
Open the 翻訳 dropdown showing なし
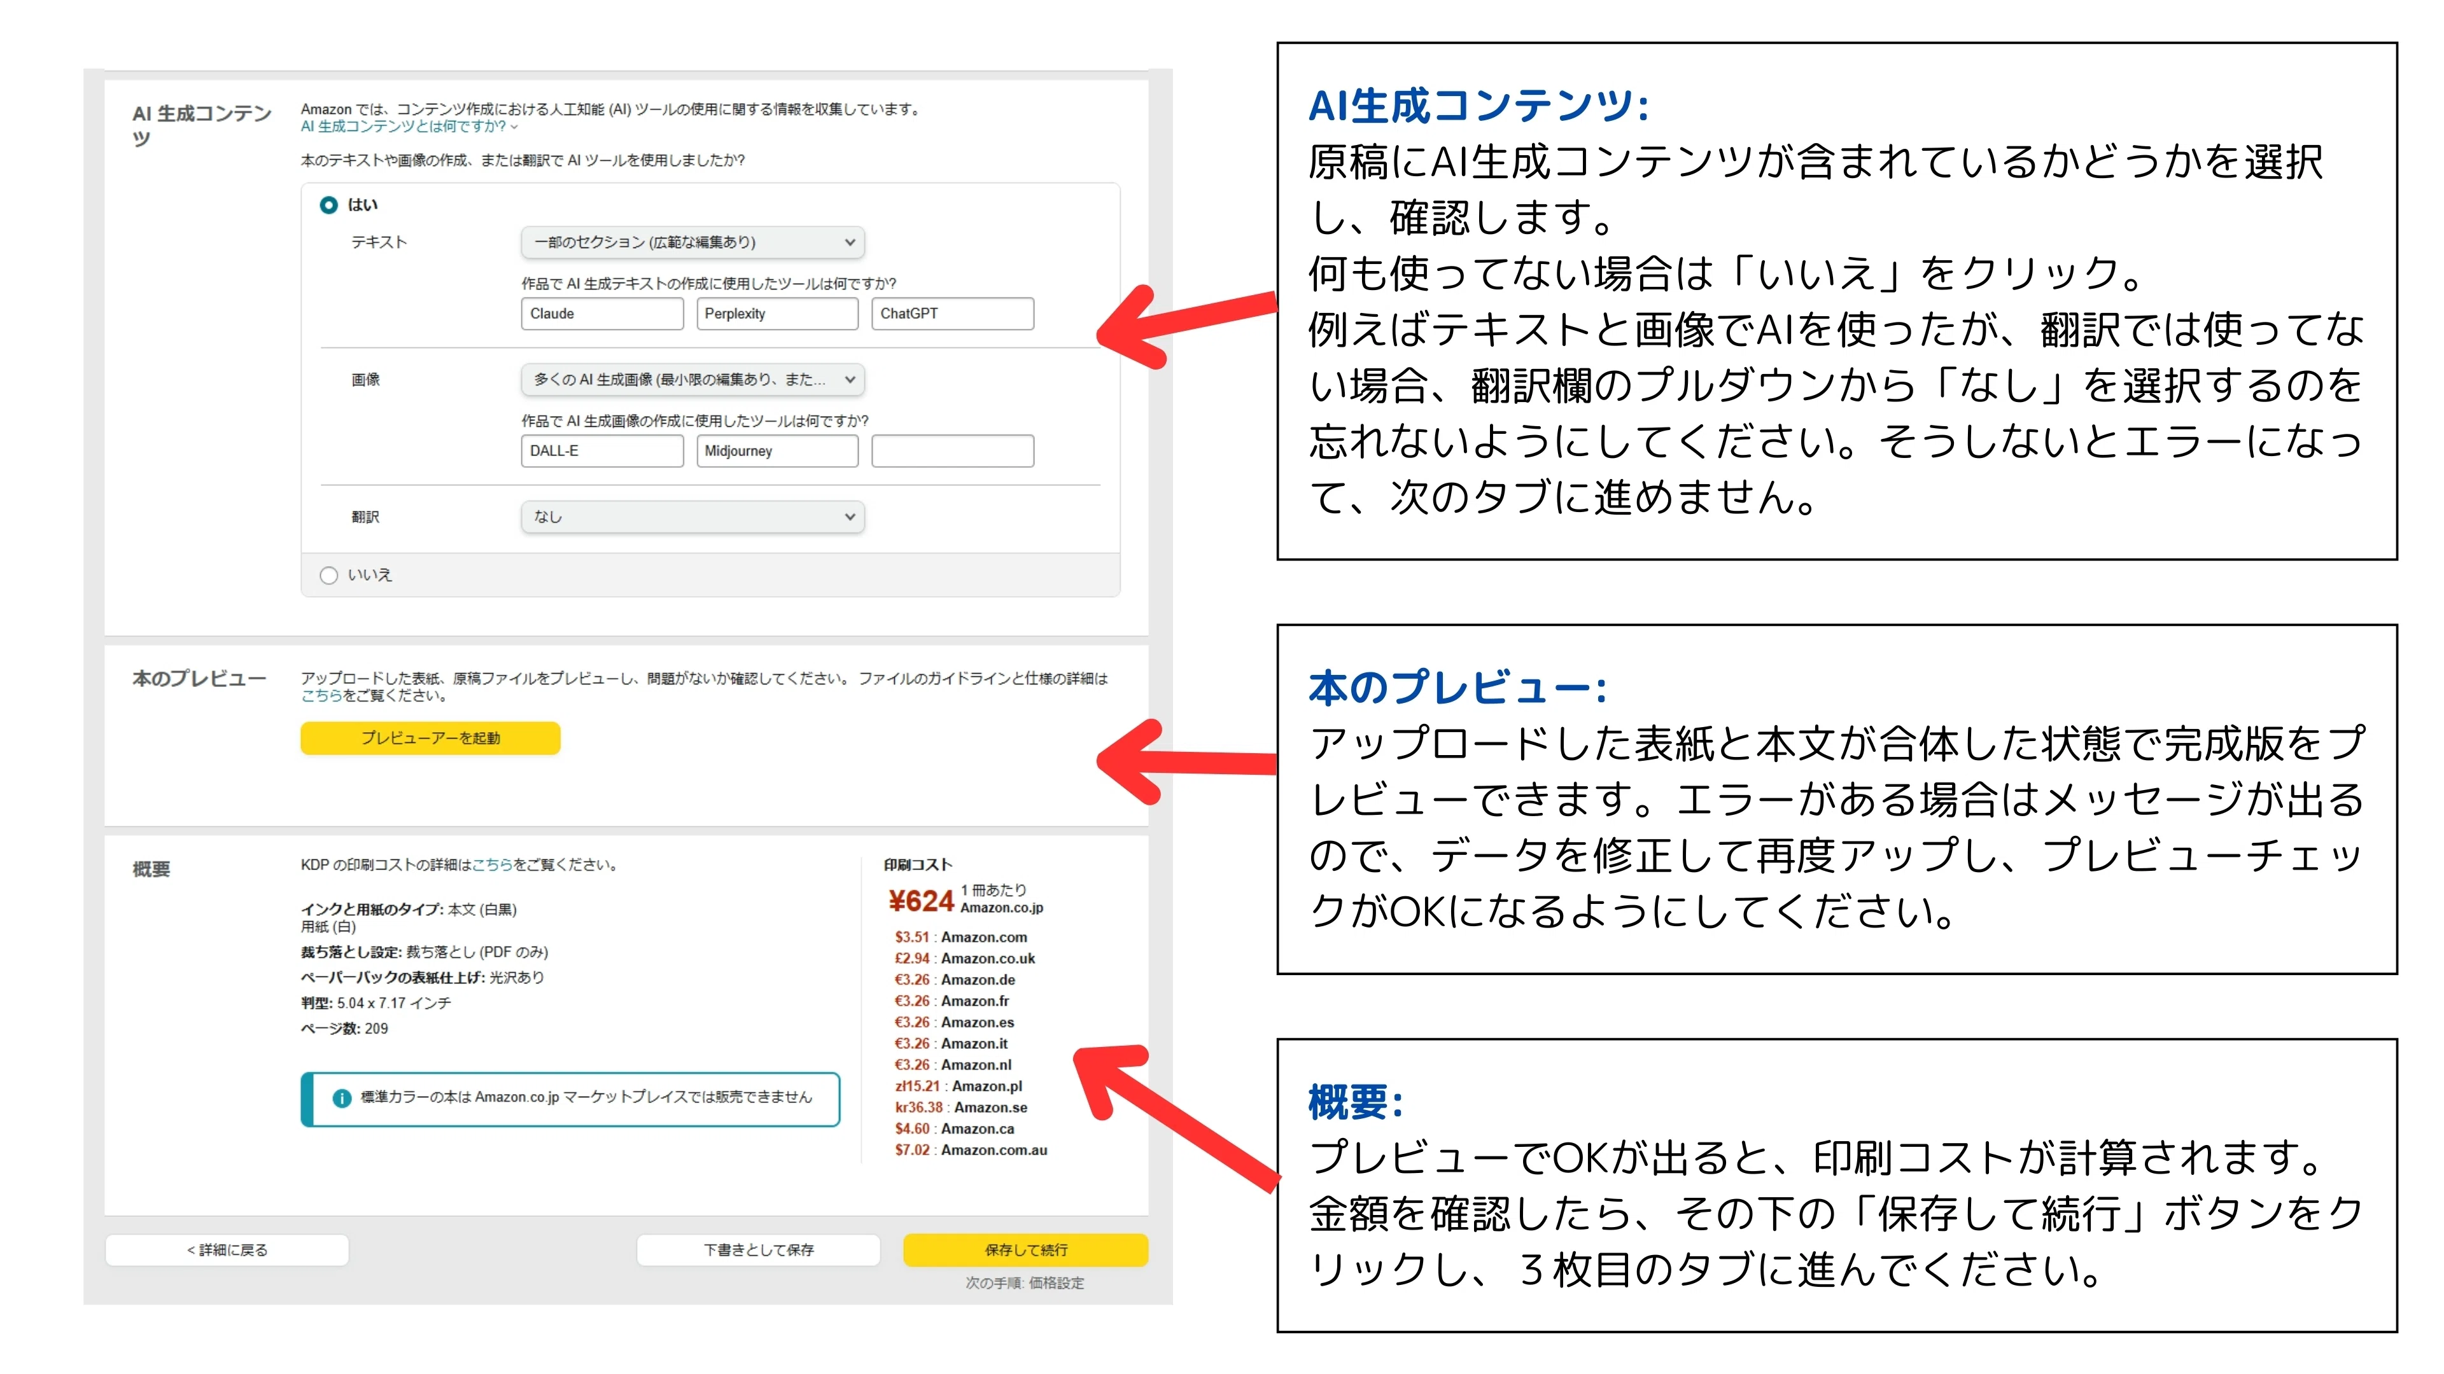click(692, 516)
